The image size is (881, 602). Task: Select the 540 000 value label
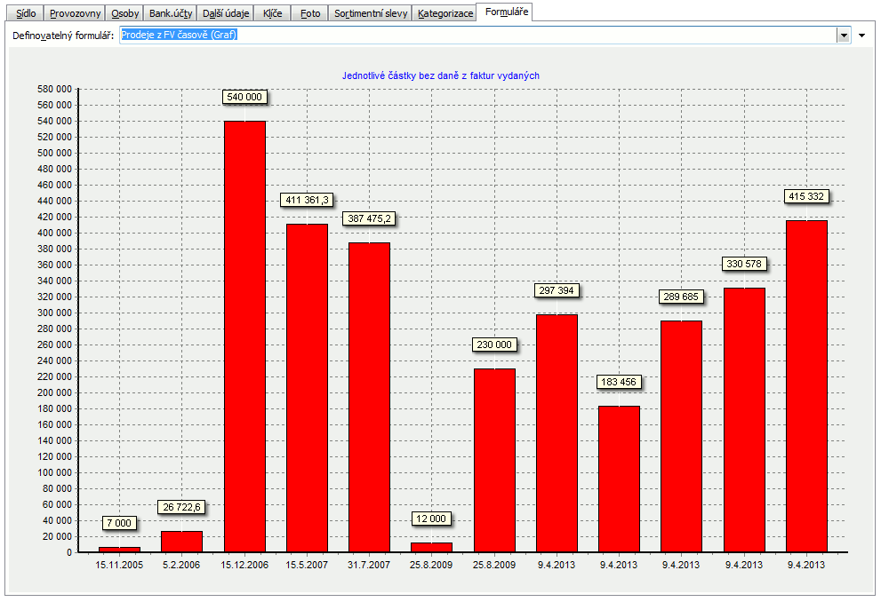click(x=244, y=97)
